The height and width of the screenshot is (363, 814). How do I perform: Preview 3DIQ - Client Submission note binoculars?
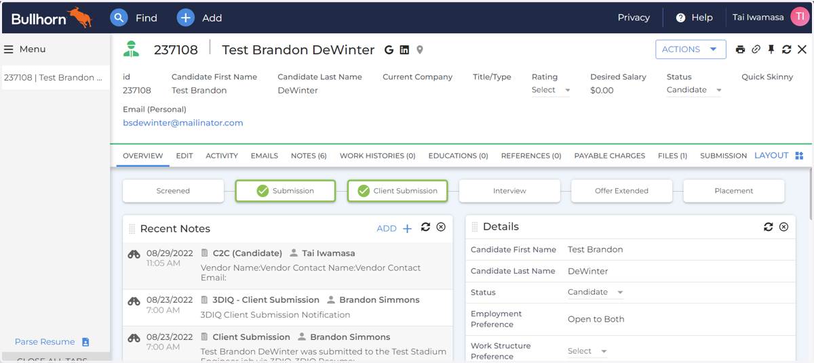click(134, 301)
